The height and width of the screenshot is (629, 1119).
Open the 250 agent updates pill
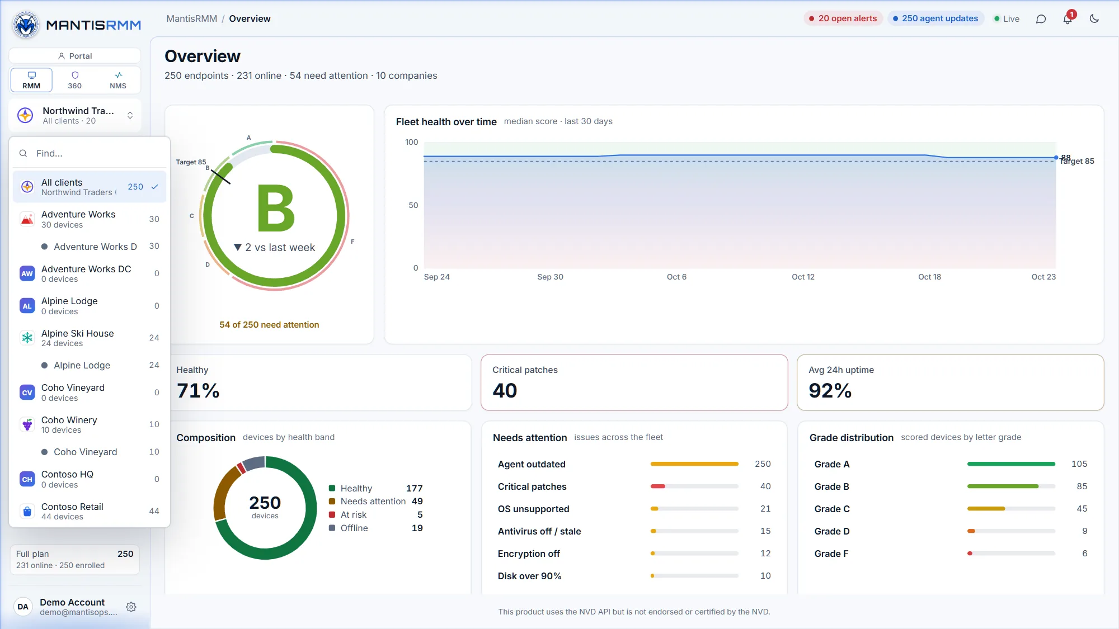935,18
